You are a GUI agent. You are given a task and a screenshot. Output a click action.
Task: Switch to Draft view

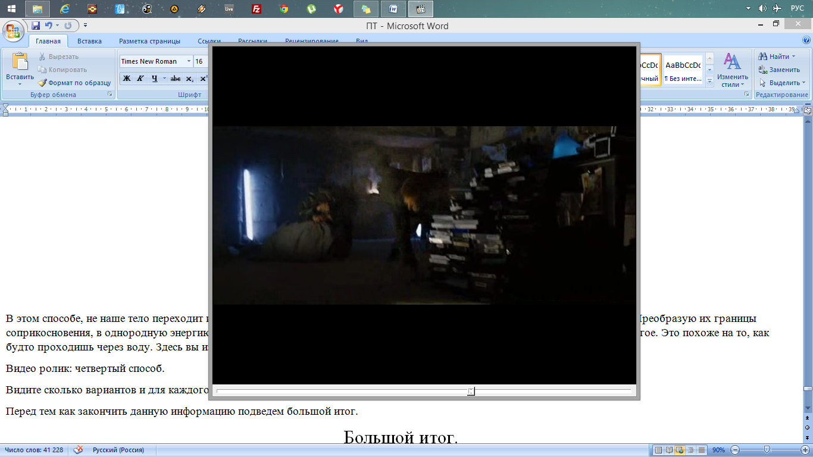702,450
